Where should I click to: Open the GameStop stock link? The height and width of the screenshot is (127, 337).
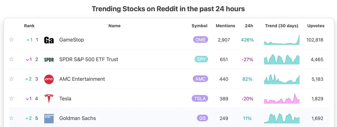tap(71, 40)
